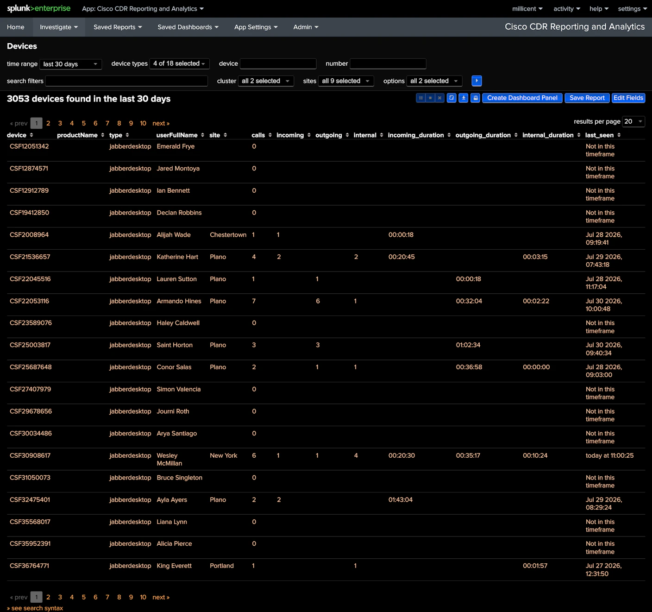This screenshot has width=652, height=612.
Task: Download results with the export icon
Action: click(464, 98)
